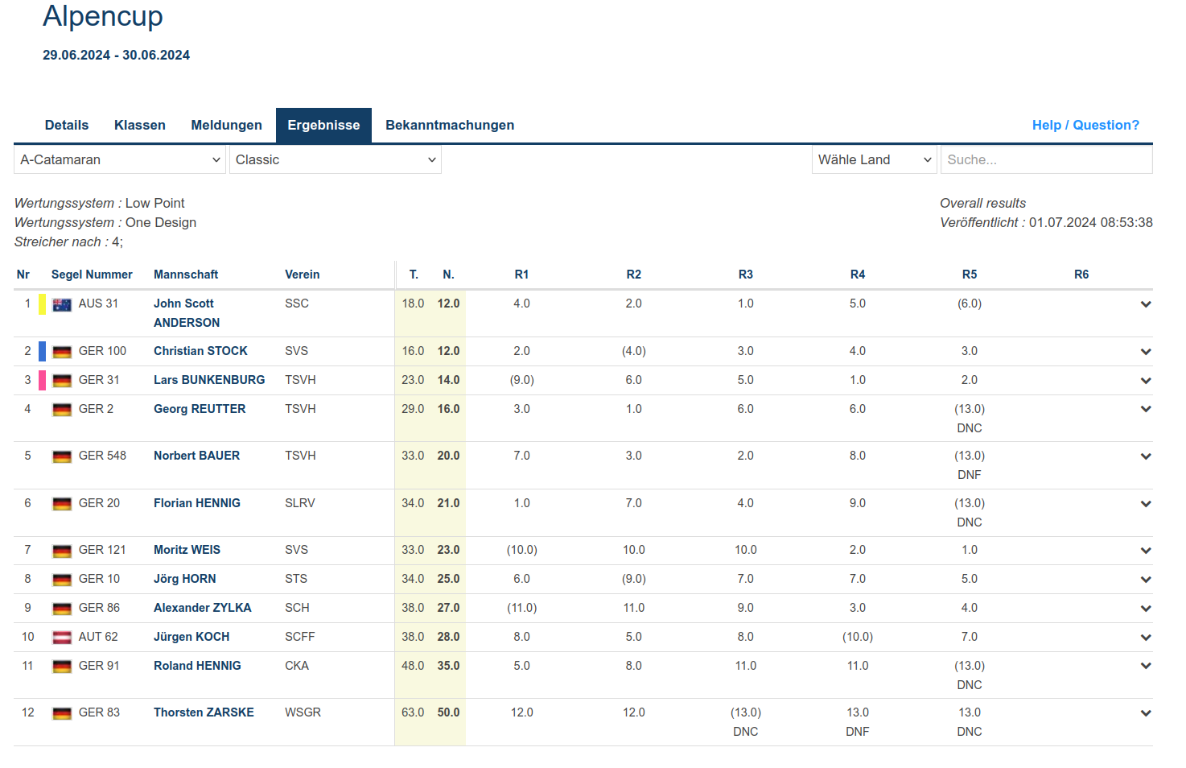The image size is (1186, 768).
Task: Open sailor profile for Georg REUTTER
Action: click(200, 409)
